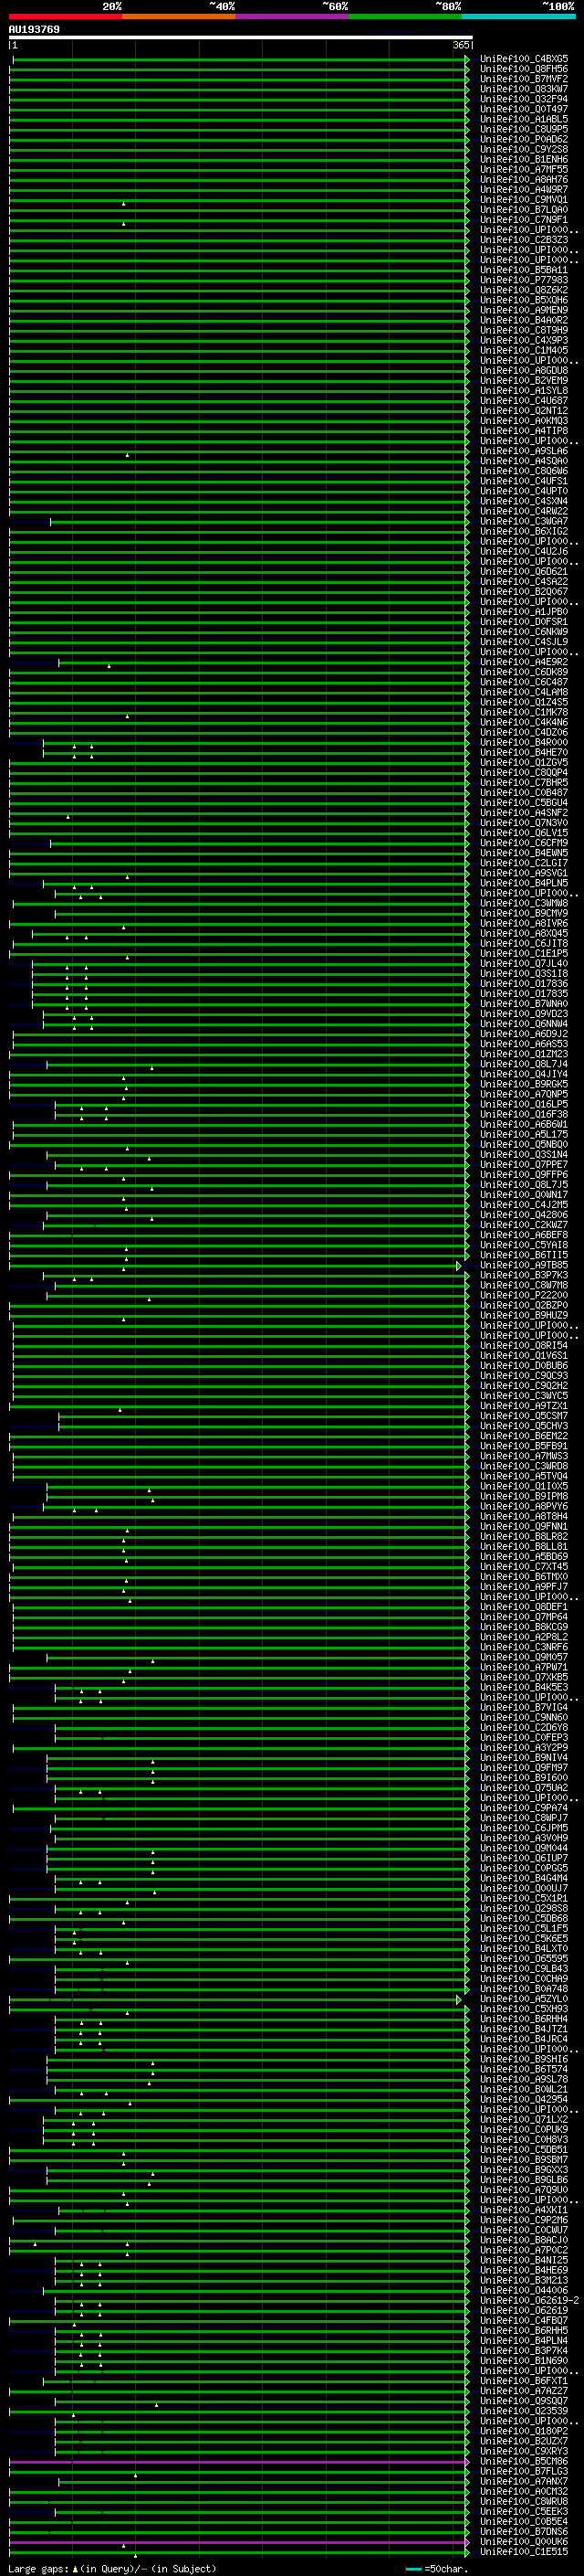Select hit label UniRef100_Q23539
The height and width of the screenshot is (2576, 584).
[524, 2411]
